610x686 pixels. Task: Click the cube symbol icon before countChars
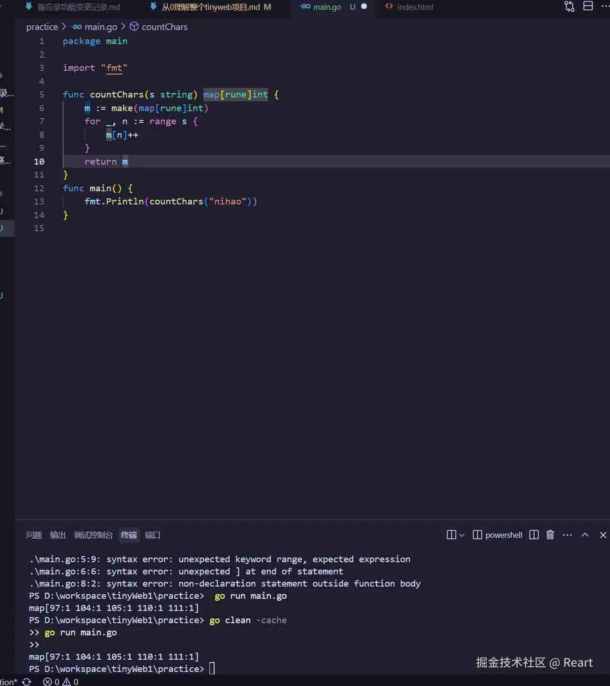[x=134, y=27]
